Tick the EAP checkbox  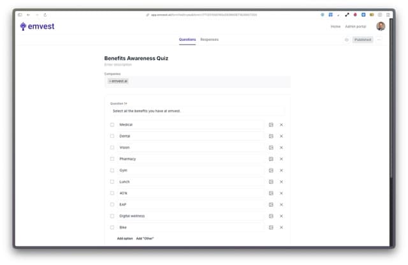click(x=112, y=204)
